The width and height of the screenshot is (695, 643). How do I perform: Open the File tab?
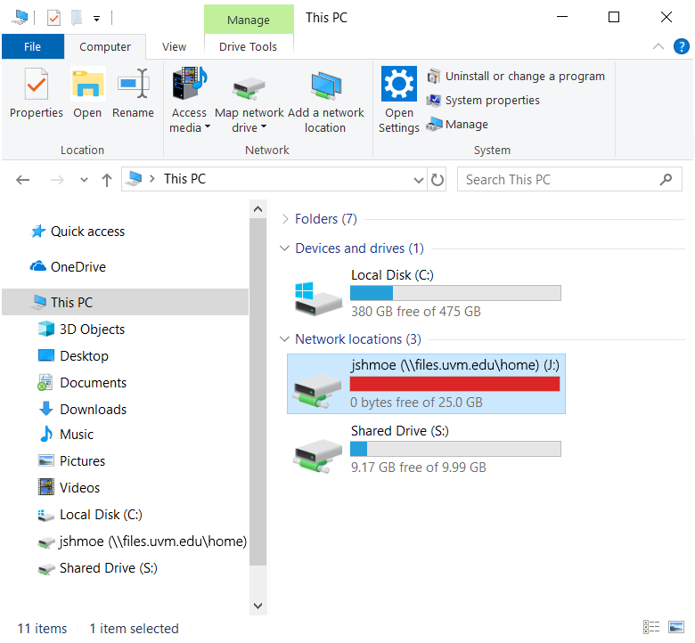coord(32,46)
